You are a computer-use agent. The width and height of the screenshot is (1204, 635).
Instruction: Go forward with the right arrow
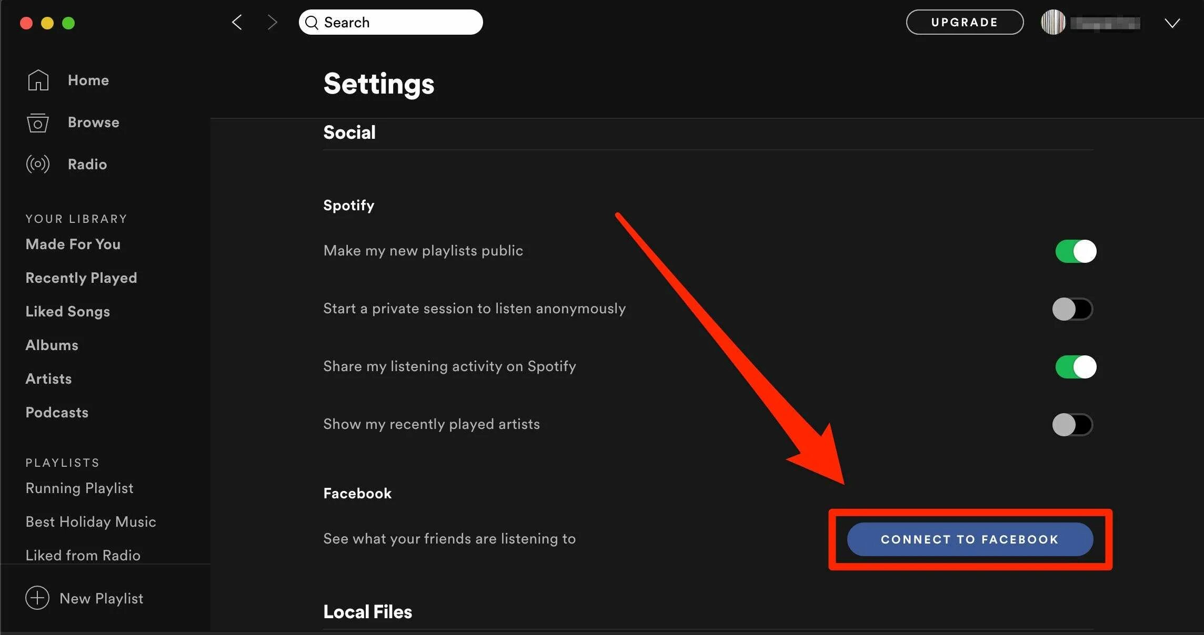click(x=272, y=22)
